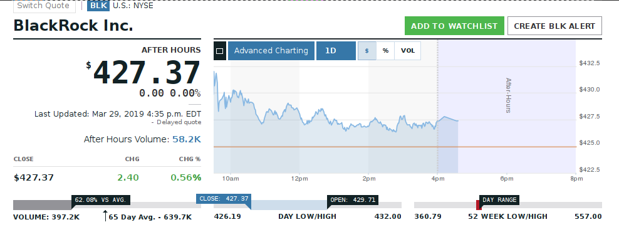The height and width of the screenshot is (227, 619).
Task: Click the After Hours Volume 58.2K value
Action: (187, 139)
